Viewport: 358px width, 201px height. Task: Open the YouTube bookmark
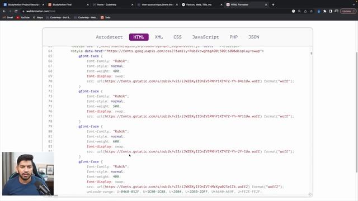coord(23,17)
